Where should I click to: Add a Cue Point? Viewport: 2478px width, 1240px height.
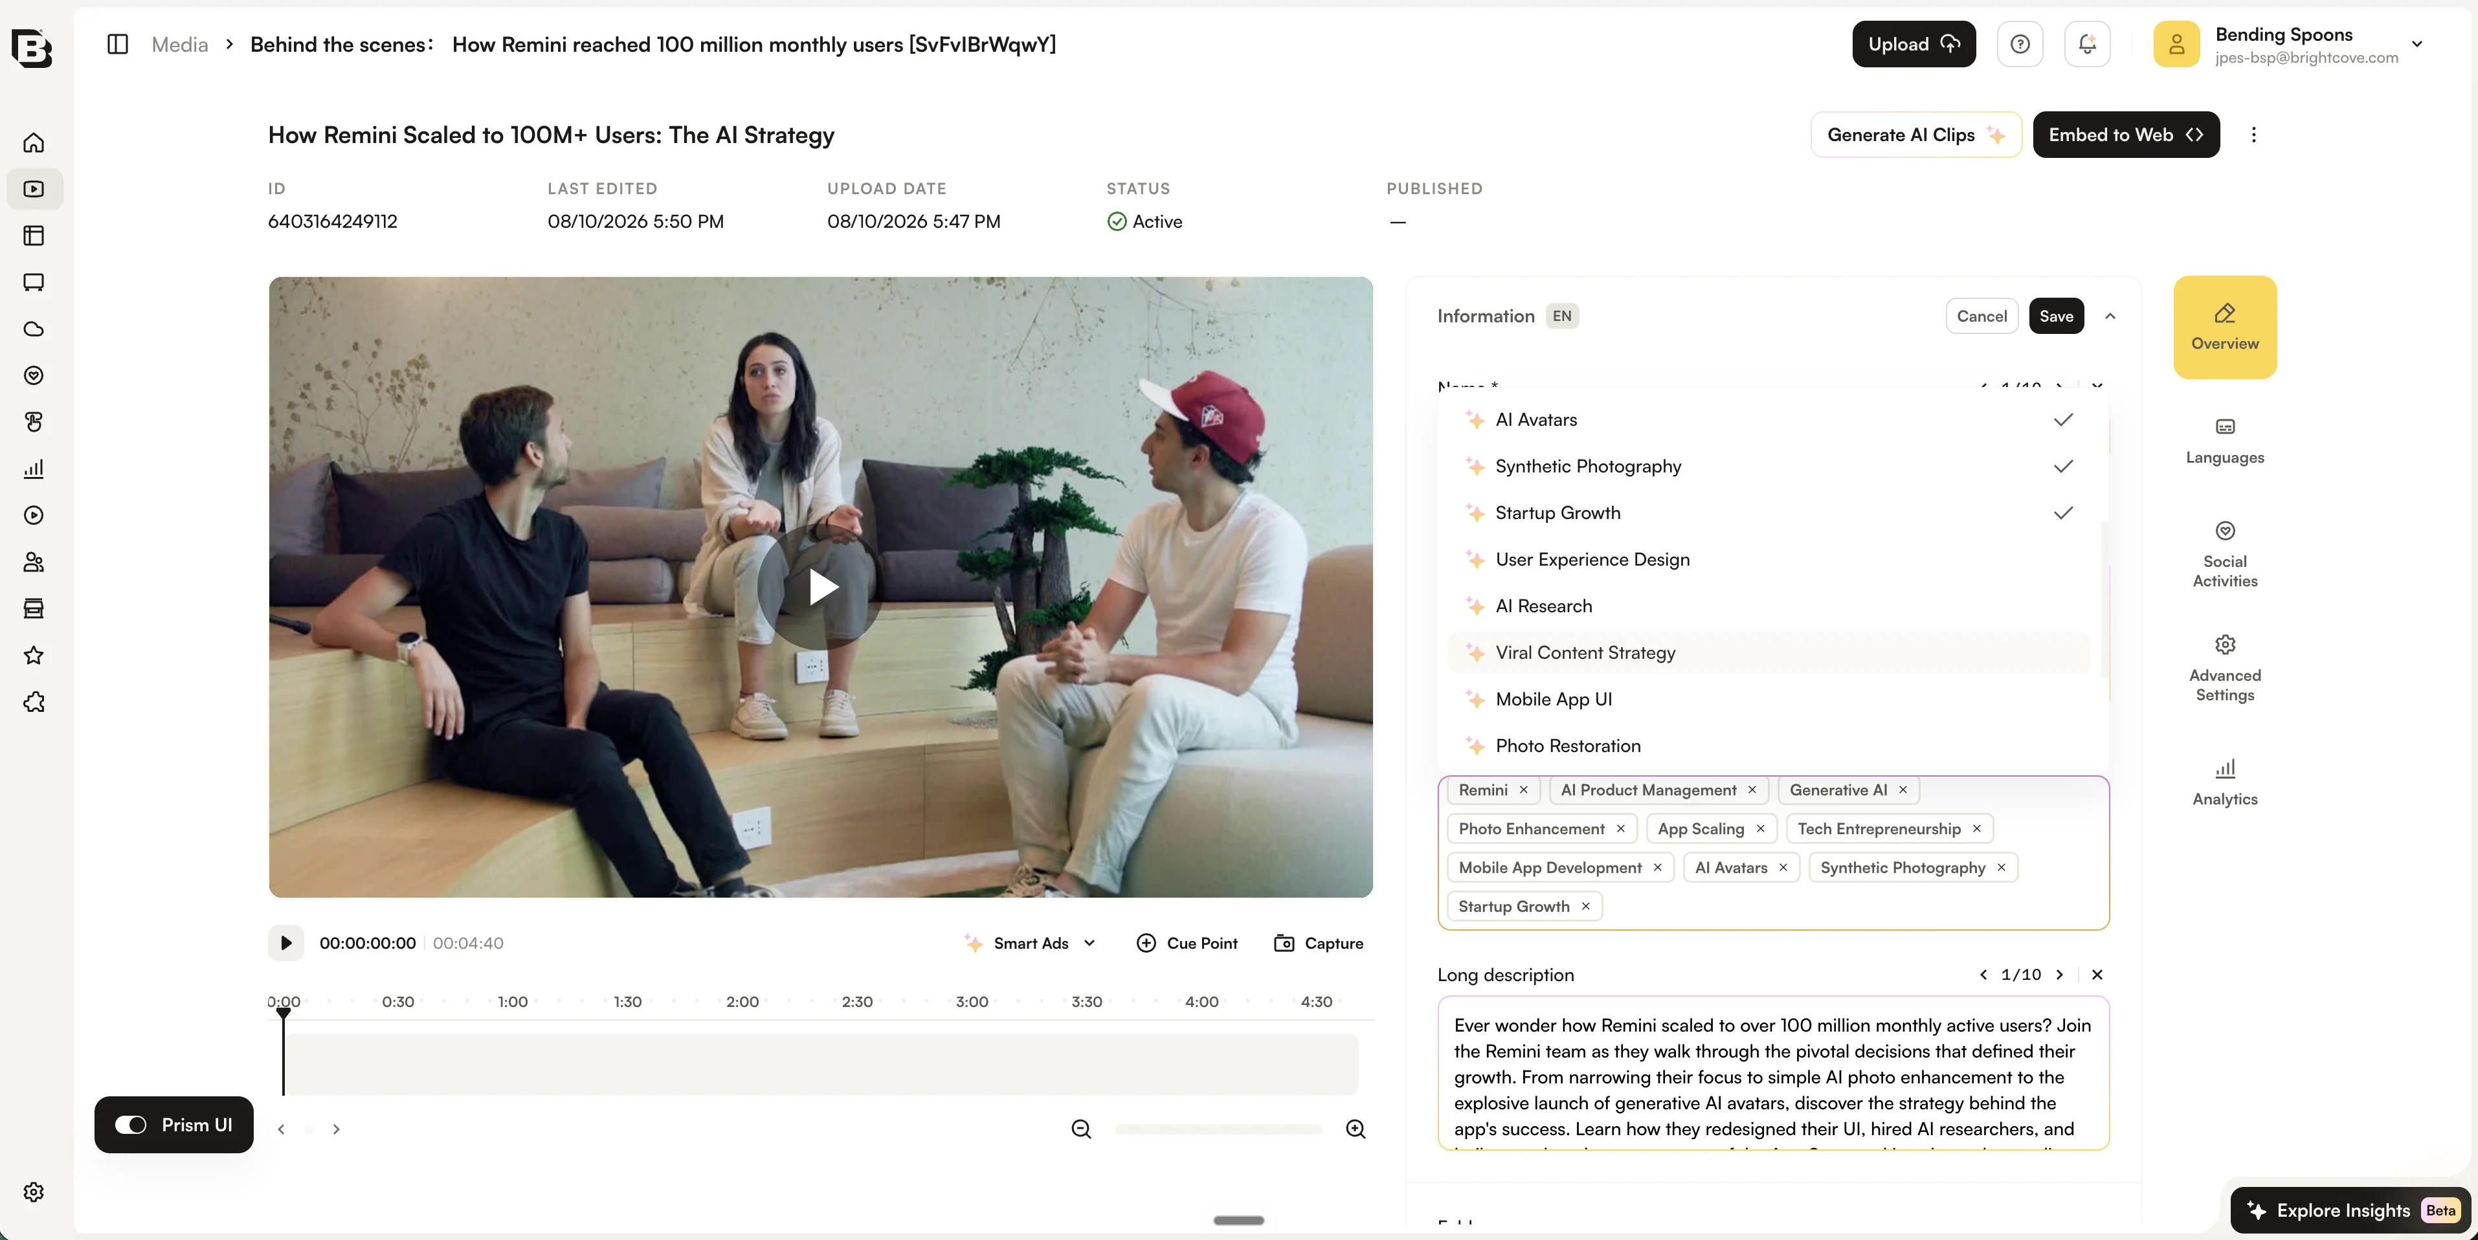pos(1187,943)
